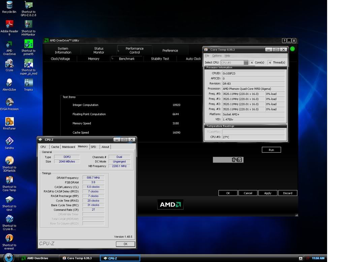Open the About tab in CPU-Z
345x262 pixels.
[x=105, y=147]
